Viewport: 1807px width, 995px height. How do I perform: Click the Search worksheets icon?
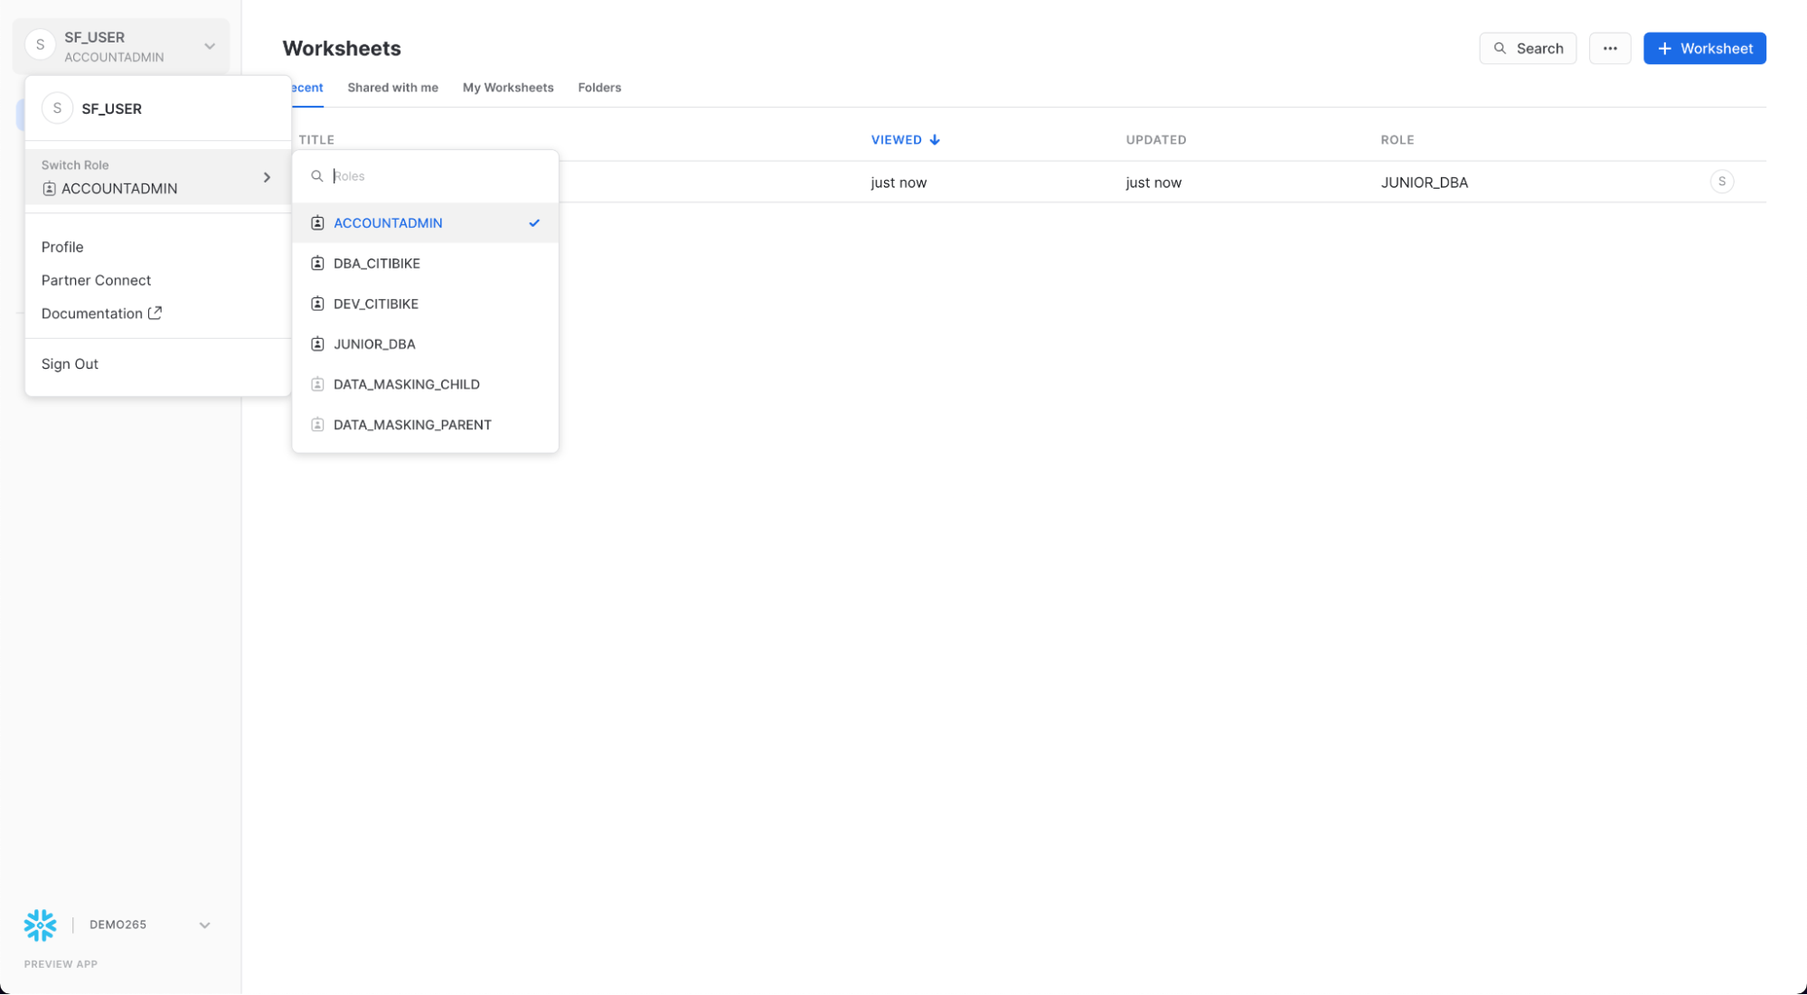point(1501,48)
